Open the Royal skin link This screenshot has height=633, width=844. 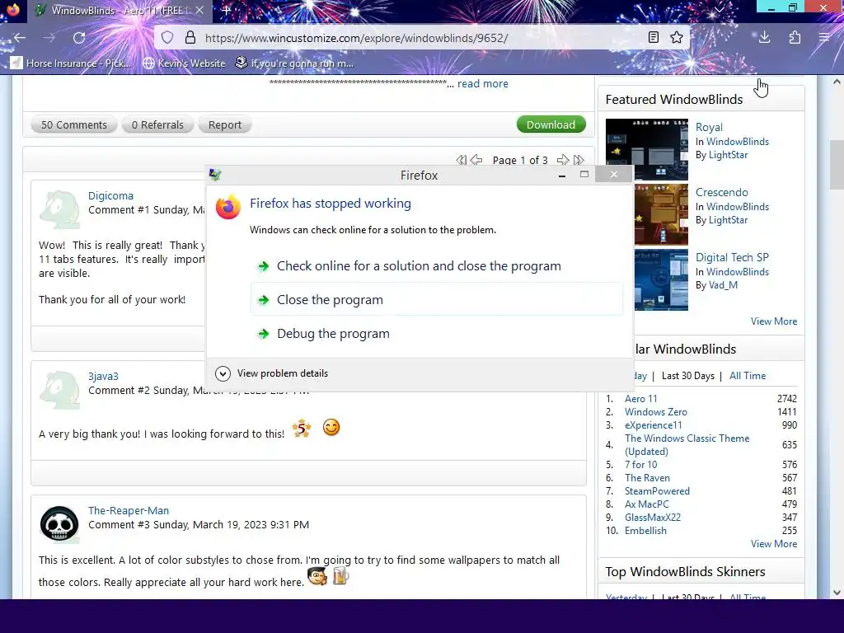tap(709, 127)
